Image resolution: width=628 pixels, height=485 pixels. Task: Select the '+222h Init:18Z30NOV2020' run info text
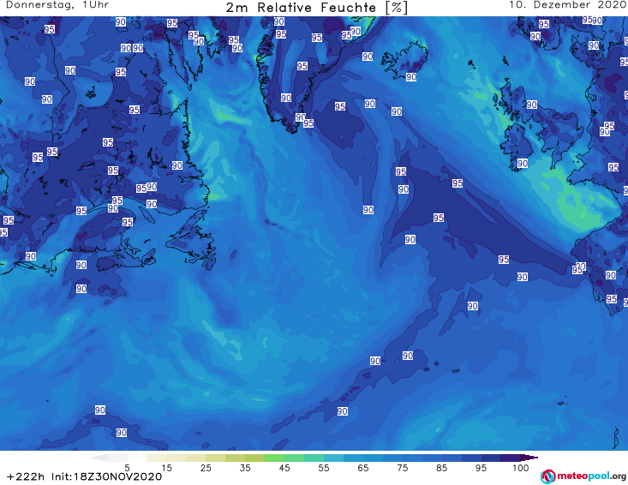click(x=85, y=476)
